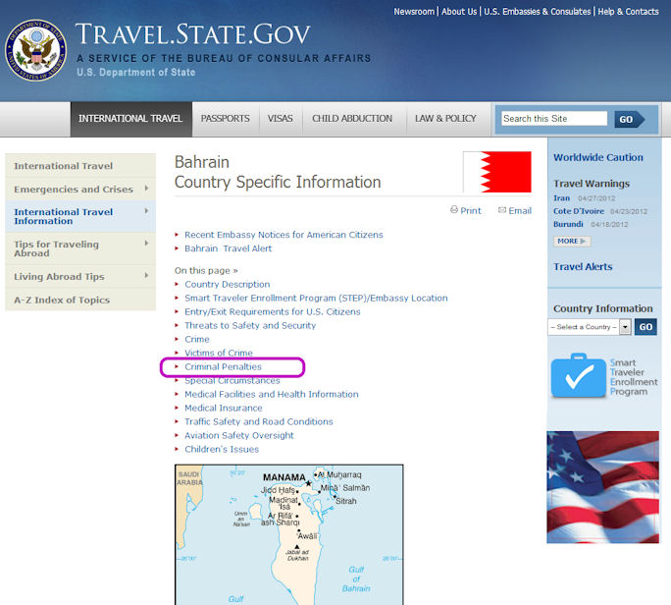Jump to Aviation Safety Oversight section
The image size is (671, 605).
239,435
